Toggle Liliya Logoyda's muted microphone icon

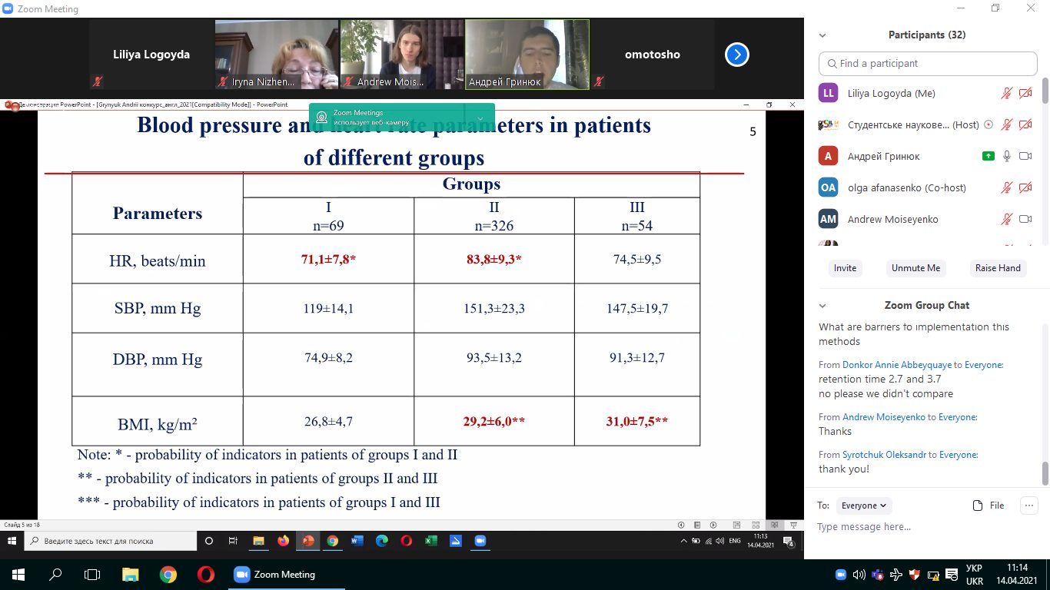(1006, 94)
